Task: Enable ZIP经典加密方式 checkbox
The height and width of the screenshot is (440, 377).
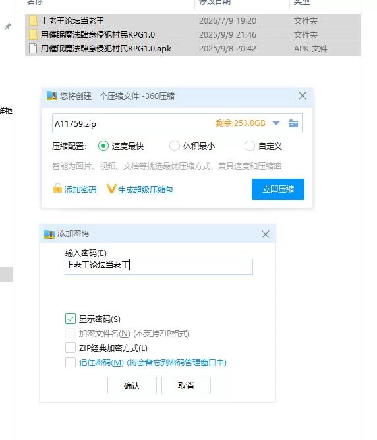Action: point(71,348)
